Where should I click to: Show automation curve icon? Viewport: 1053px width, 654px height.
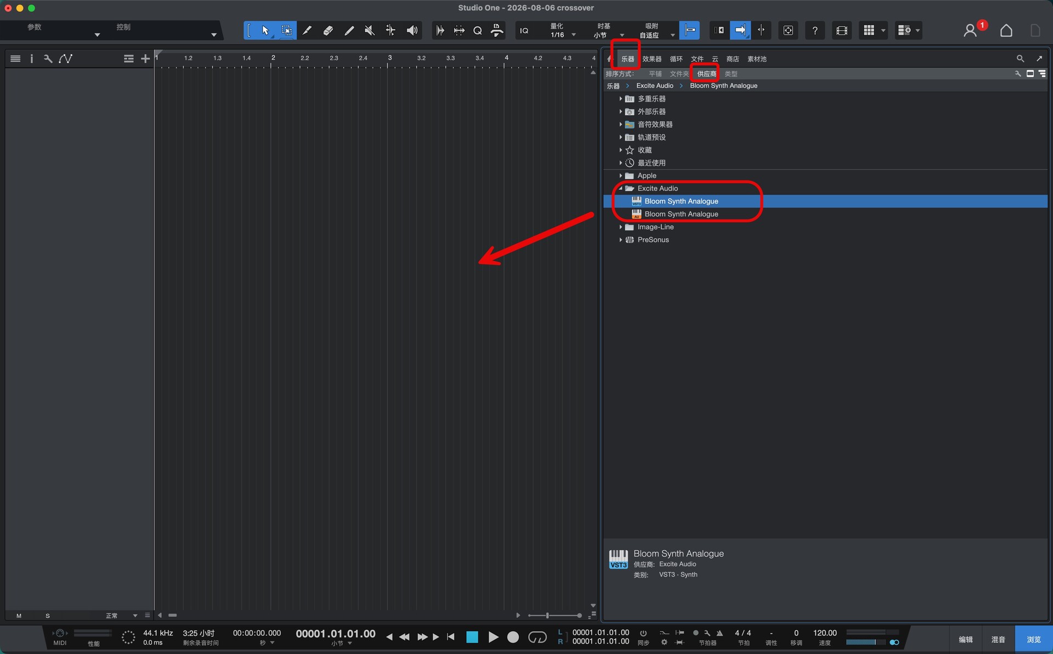(x=66, y=59)
